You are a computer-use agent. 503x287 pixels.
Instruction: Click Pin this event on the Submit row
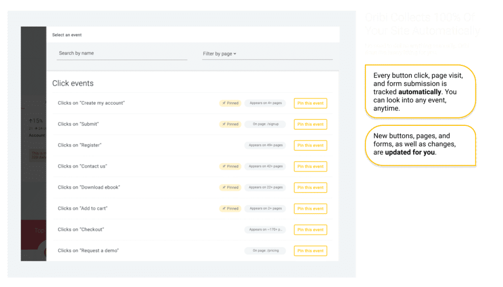(310, 124)
